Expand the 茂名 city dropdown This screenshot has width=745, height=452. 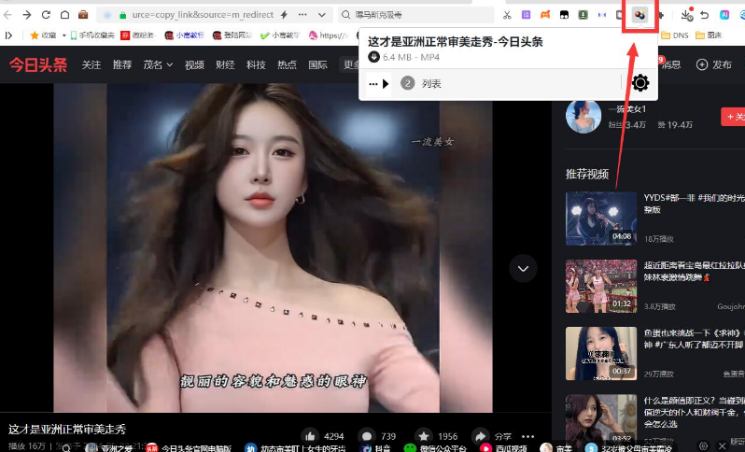click(x=158, y=64)
